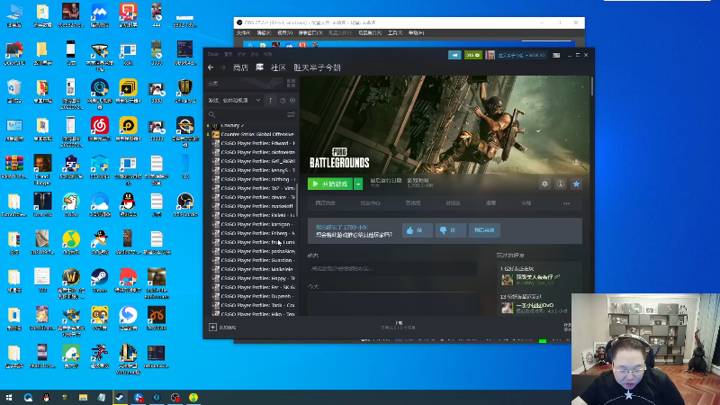The height and width of the screenshot is (405, 720).
Task: Open the Discussions tab for PUBG
Action: click(453, 203)
